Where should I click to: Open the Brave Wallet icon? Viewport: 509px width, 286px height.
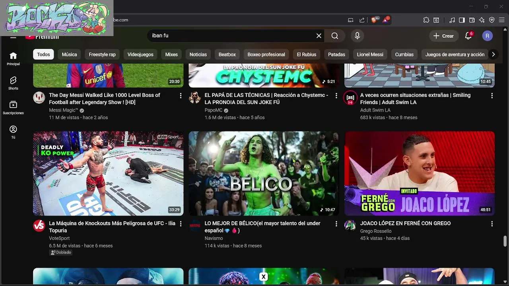pyautogui.click(x=472, y=20)
